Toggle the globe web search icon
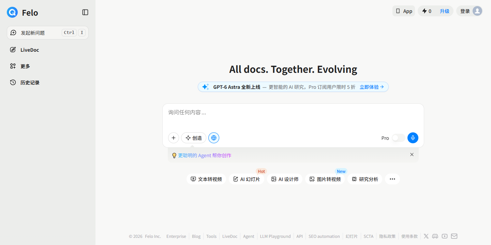491x245 pixels. click(214, 138)
